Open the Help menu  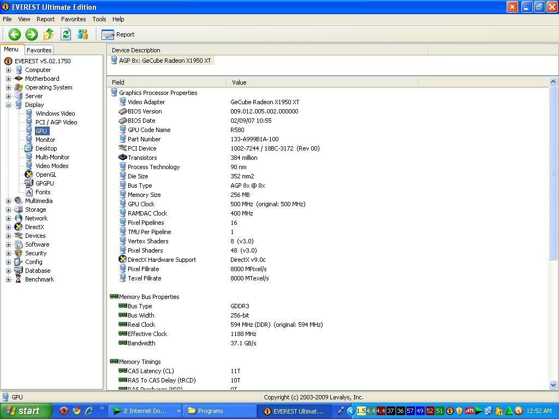pyautogui.click(x=118, y=19)
